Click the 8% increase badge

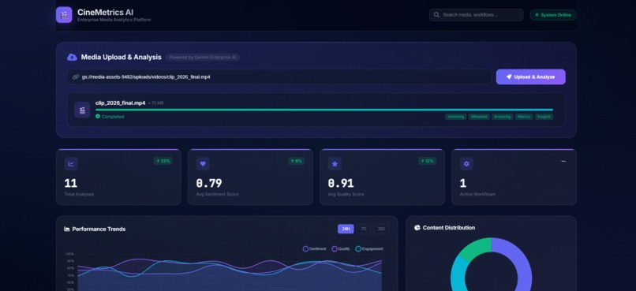pyautogui.click(x=296, y=161)
